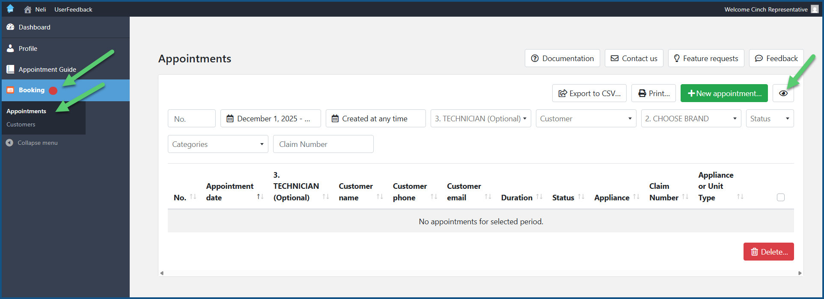Viewport: 824px width, 299px height.
Task: Open the 2. CHOOSE BRAND dropdown
Action: (690, 119)
